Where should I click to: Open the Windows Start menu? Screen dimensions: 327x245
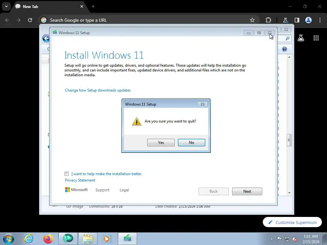pos(9,239)
